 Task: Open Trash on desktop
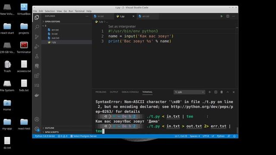[x=7, y=66]
